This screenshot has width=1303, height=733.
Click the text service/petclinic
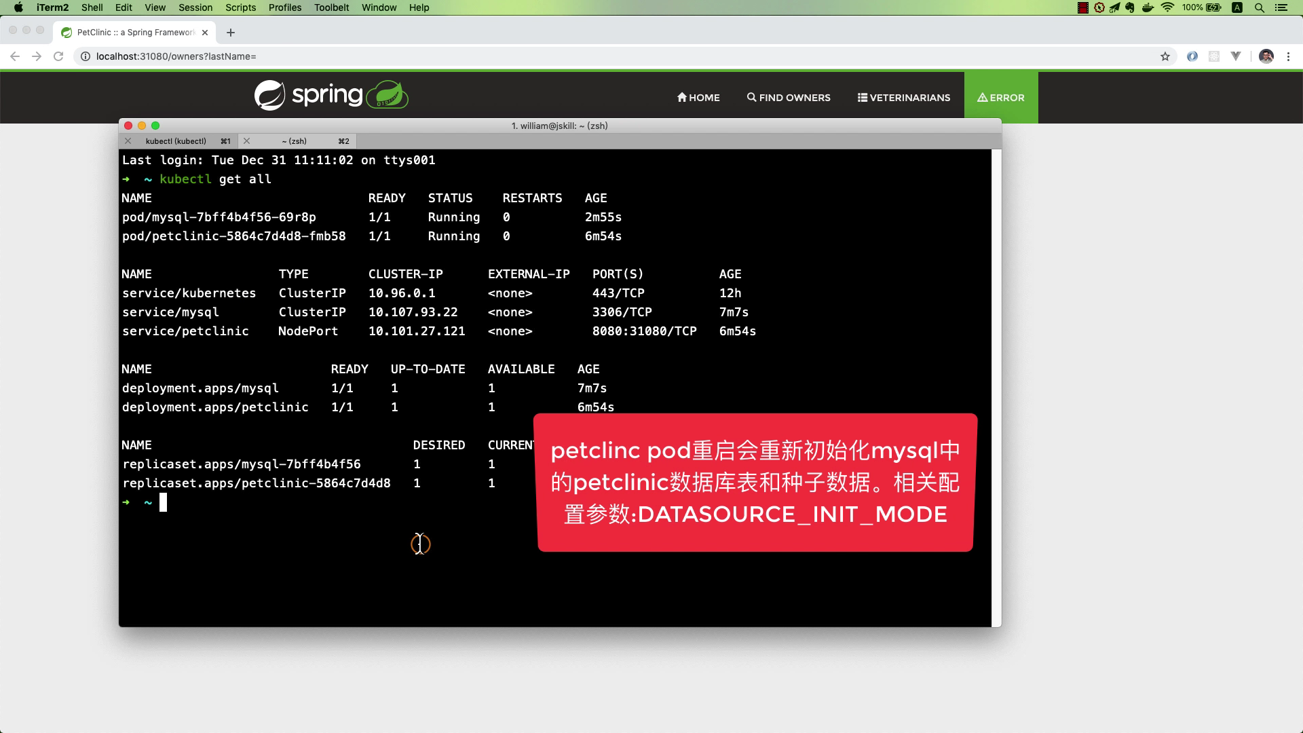point(185,331)
